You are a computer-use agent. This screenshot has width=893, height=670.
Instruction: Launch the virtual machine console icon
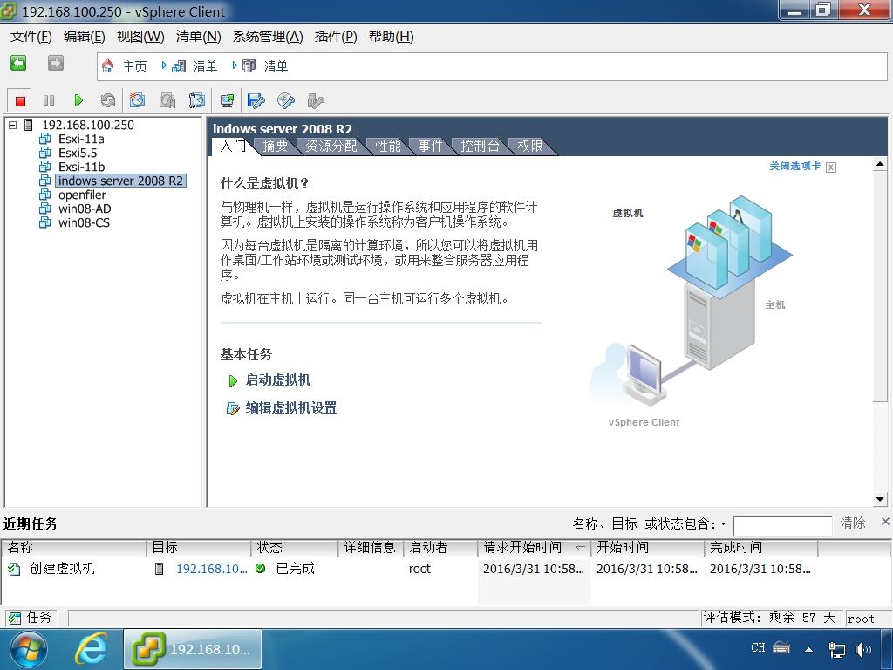point(228,101)
